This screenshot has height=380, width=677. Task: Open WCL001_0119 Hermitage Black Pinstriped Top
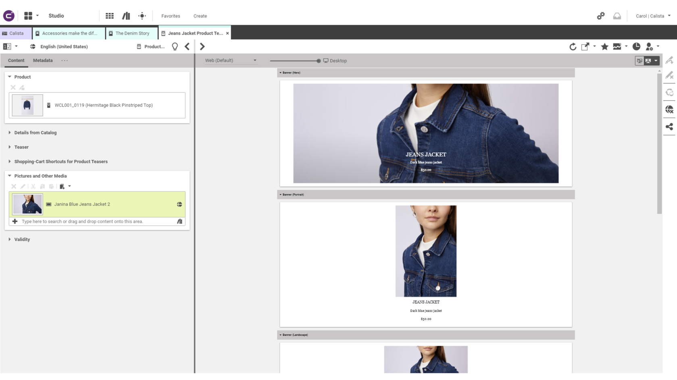(97, 105)
